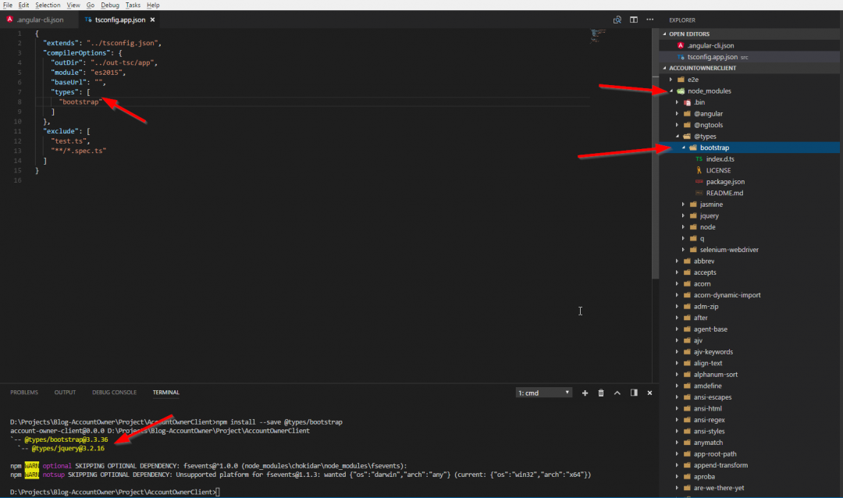
Task: Switch to the .angular-cli.json tab
Action: pyautogui.click(x=40, y=20)
